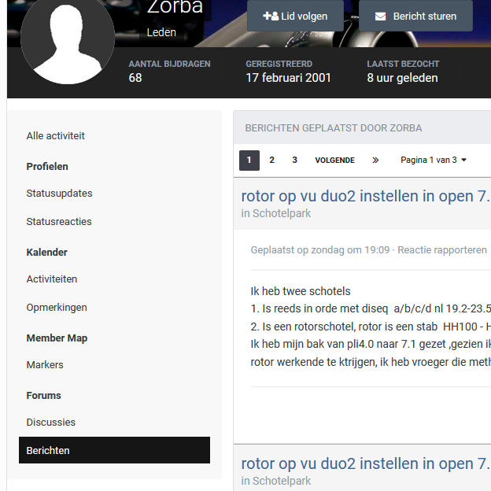Click the Profielen section heading
491x491 pixels.
point(47,166)
